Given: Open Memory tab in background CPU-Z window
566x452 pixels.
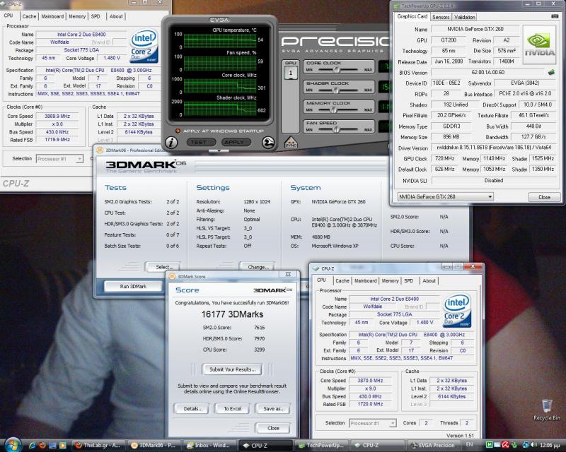Looking at the screenshot, I should tap(77, 16).
